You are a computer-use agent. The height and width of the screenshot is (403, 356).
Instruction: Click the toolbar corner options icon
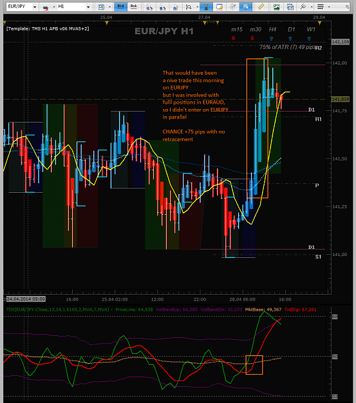(x=347, y=7)
